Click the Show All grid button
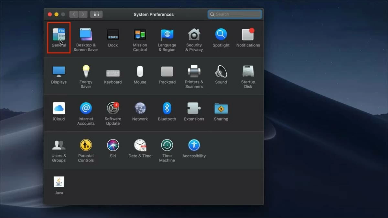 coord(96,14)
